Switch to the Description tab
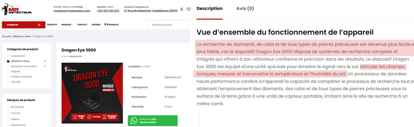This screenshot has height=127, width=414. pos(209,9)
